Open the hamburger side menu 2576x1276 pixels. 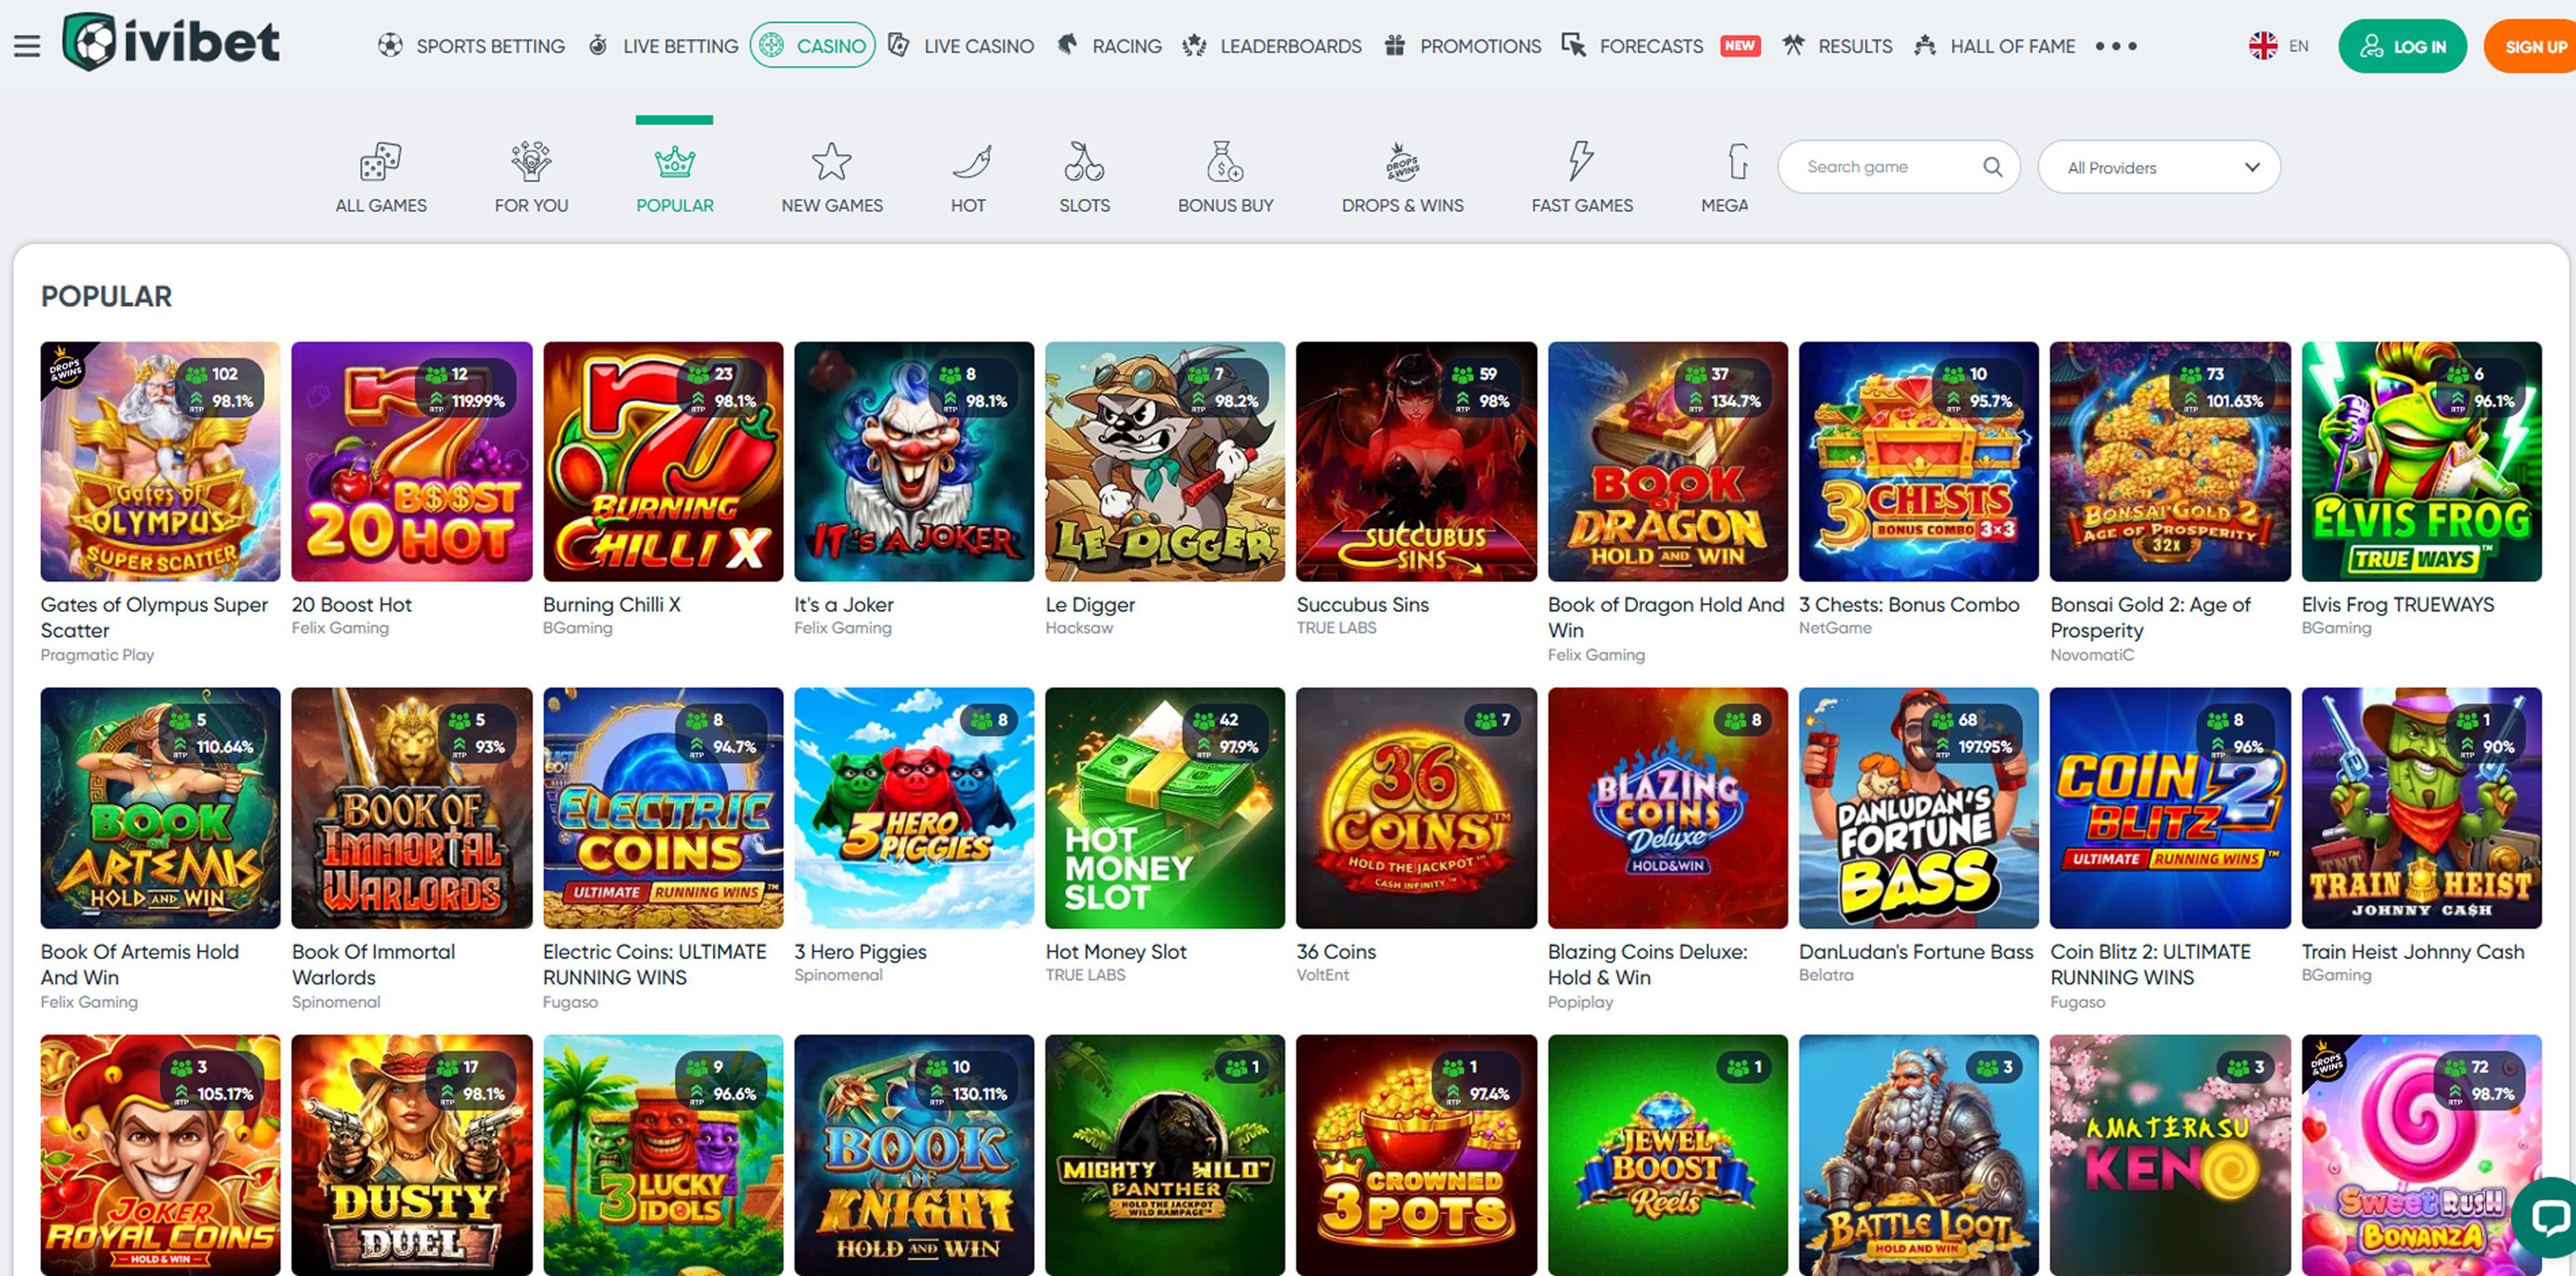pos(27,46)
